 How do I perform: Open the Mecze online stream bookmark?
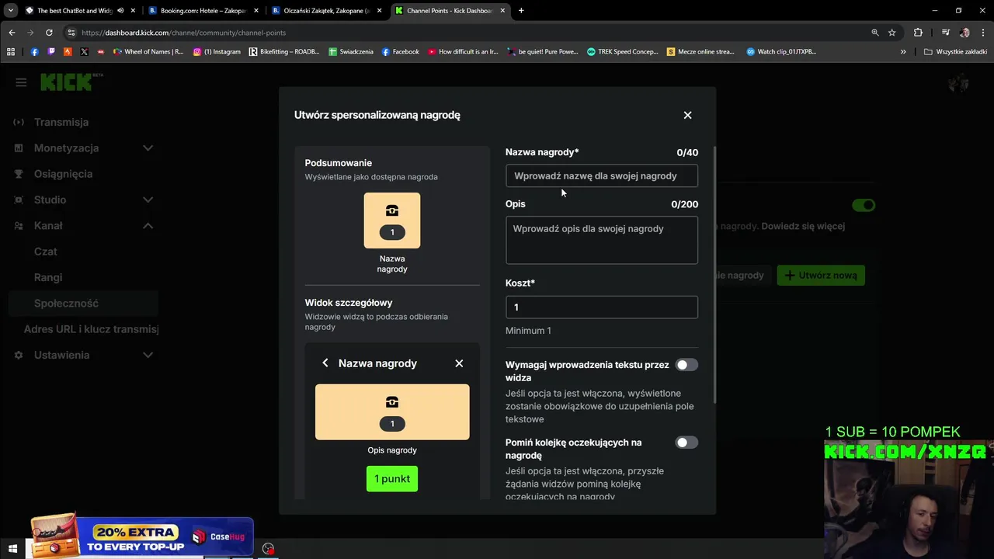click(x=700, y=51)
